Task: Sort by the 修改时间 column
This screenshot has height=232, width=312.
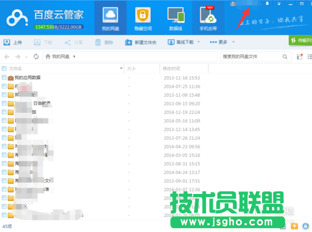Action: [172, 69]
